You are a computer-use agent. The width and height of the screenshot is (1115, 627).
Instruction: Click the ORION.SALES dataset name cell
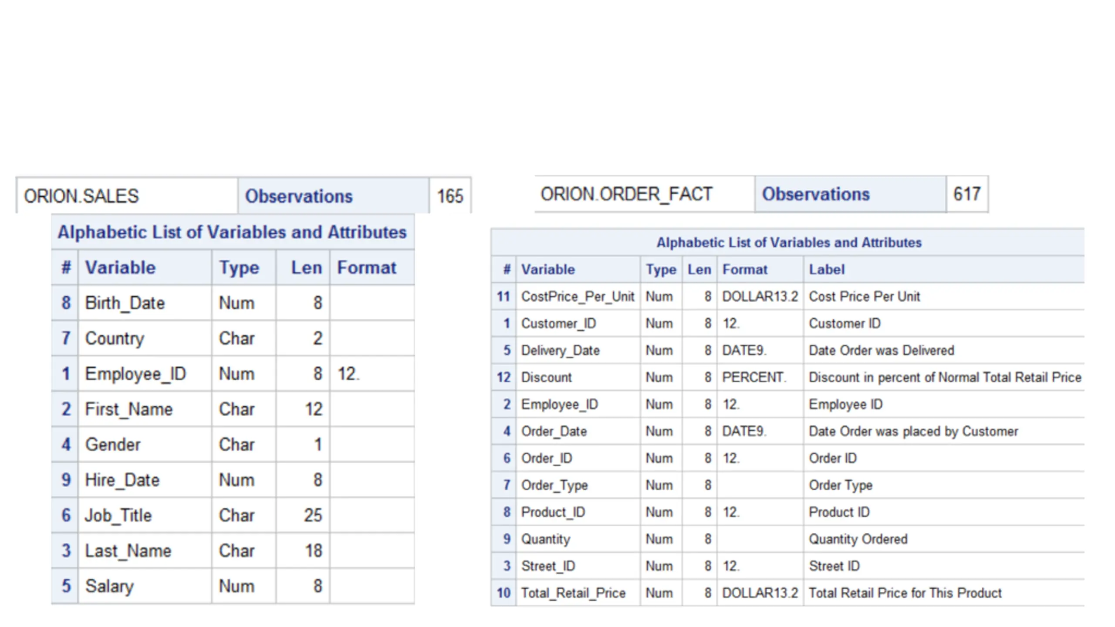point(127,196)
